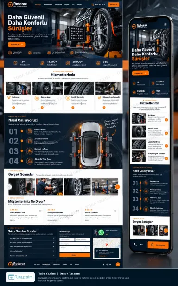The image size is (178, 286).
Task: Open the mobile hamburger menu
Action: click(x=165, y=24)
